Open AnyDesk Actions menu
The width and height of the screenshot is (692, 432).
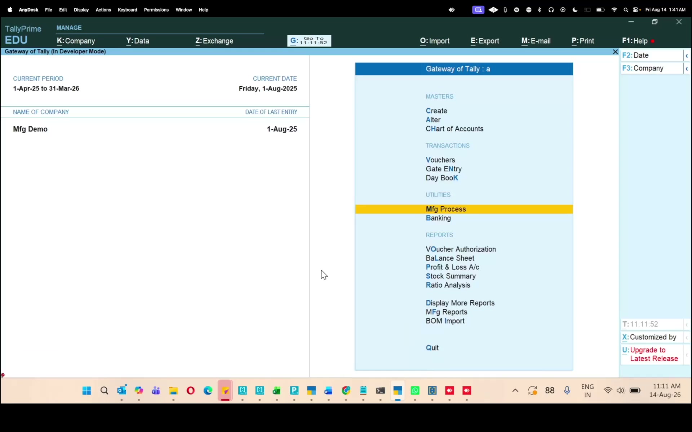103,10
